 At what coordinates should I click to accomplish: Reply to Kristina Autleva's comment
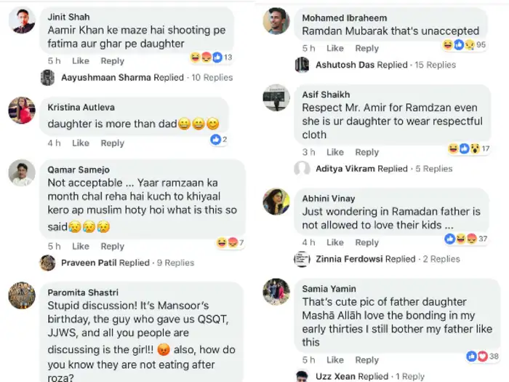click(x=113, y=143)
